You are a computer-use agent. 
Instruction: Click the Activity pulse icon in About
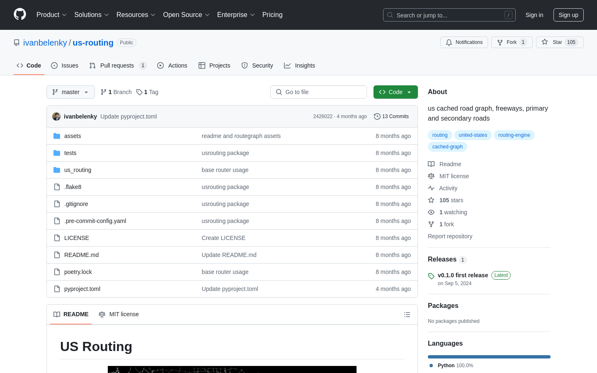coord(431,188)
